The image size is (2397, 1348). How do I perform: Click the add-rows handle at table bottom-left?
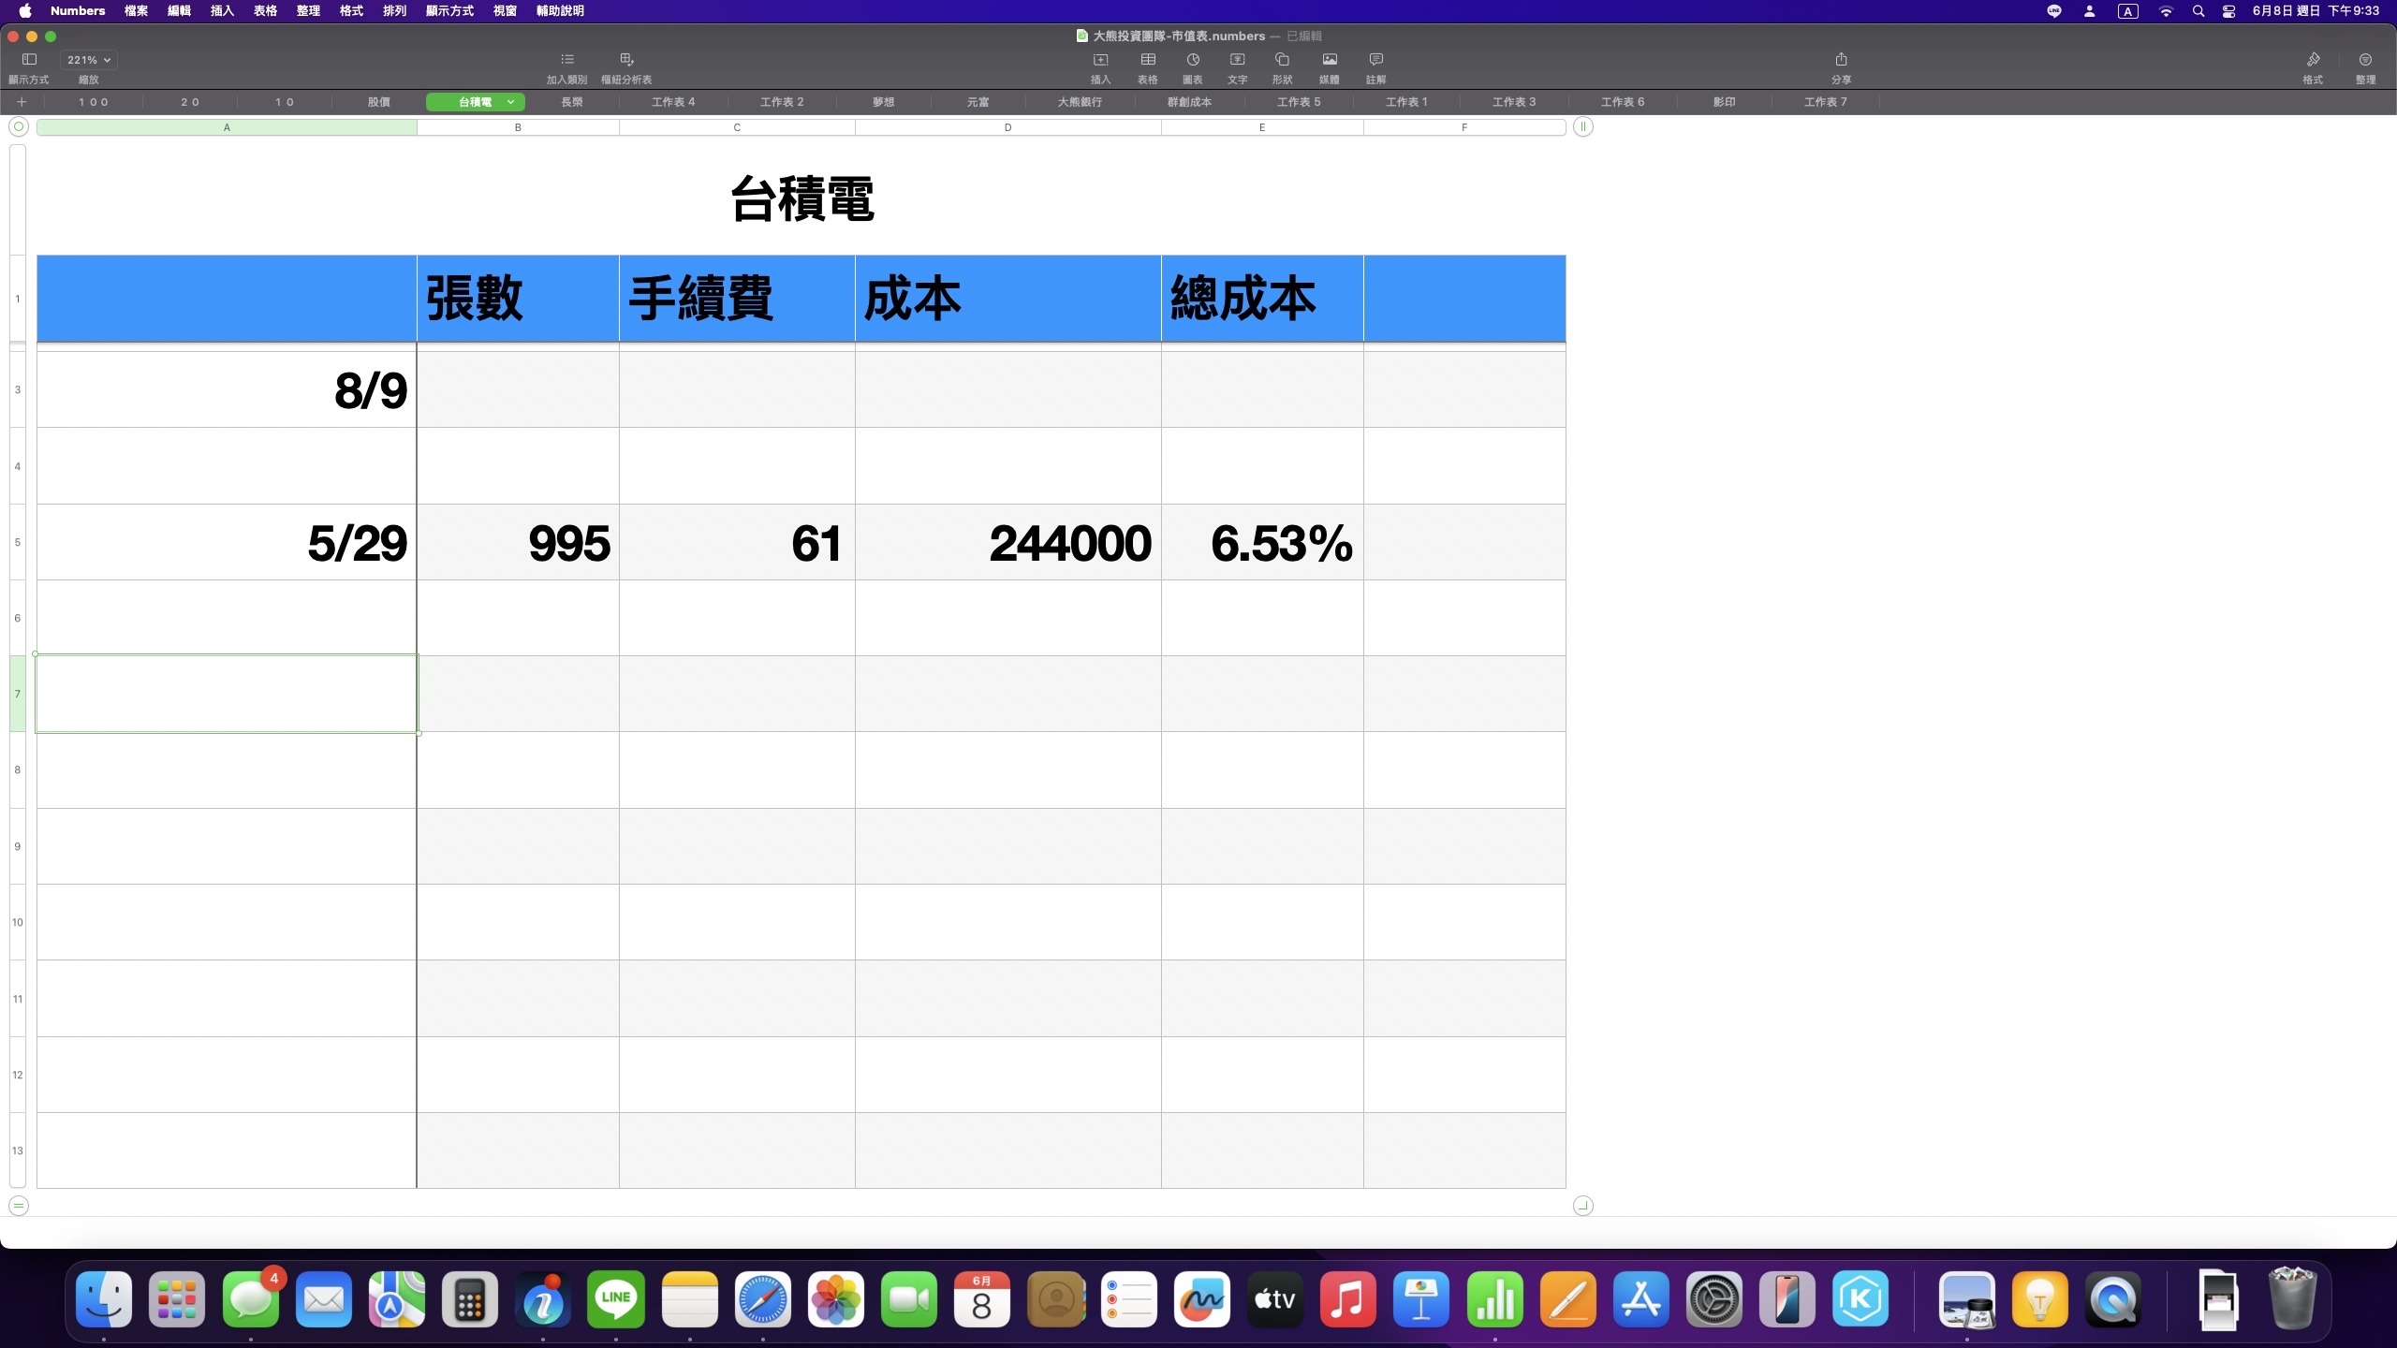tap(19, 1205)
